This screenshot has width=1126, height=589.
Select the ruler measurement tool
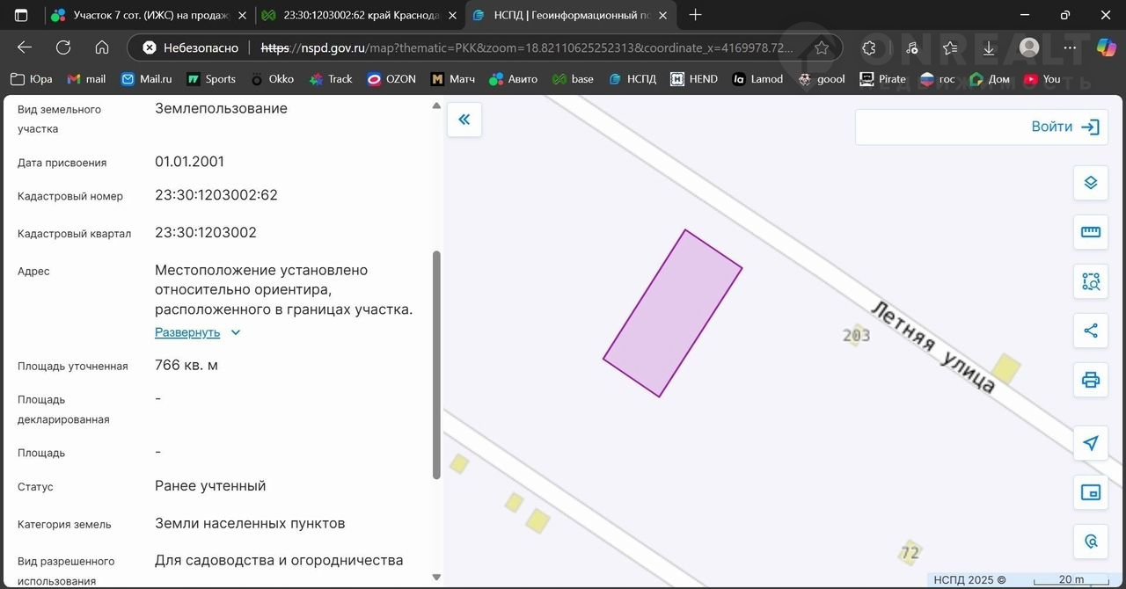click(x=1091, y=232)
